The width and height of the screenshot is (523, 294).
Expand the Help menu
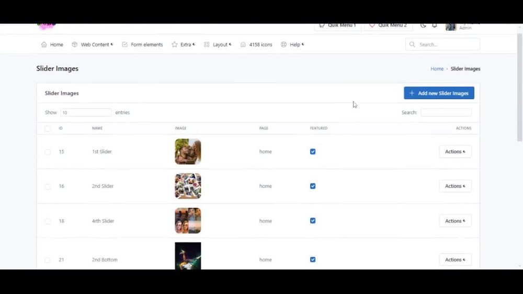point(293,44)
